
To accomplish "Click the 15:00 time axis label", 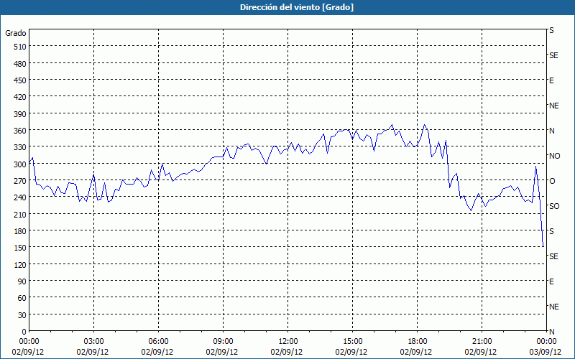I will pyautogui.click(x=352, y=342).
